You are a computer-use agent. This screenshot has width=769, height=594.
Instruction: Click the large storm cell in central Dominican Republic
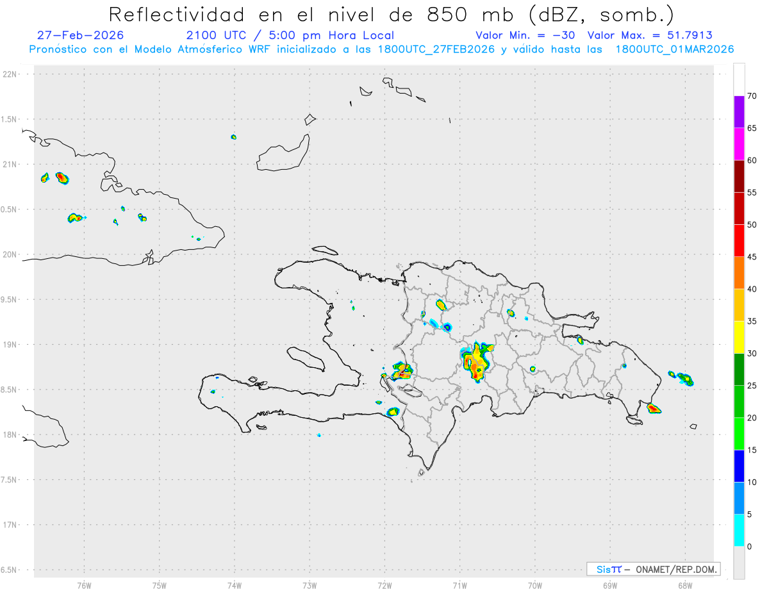point(476,361)
